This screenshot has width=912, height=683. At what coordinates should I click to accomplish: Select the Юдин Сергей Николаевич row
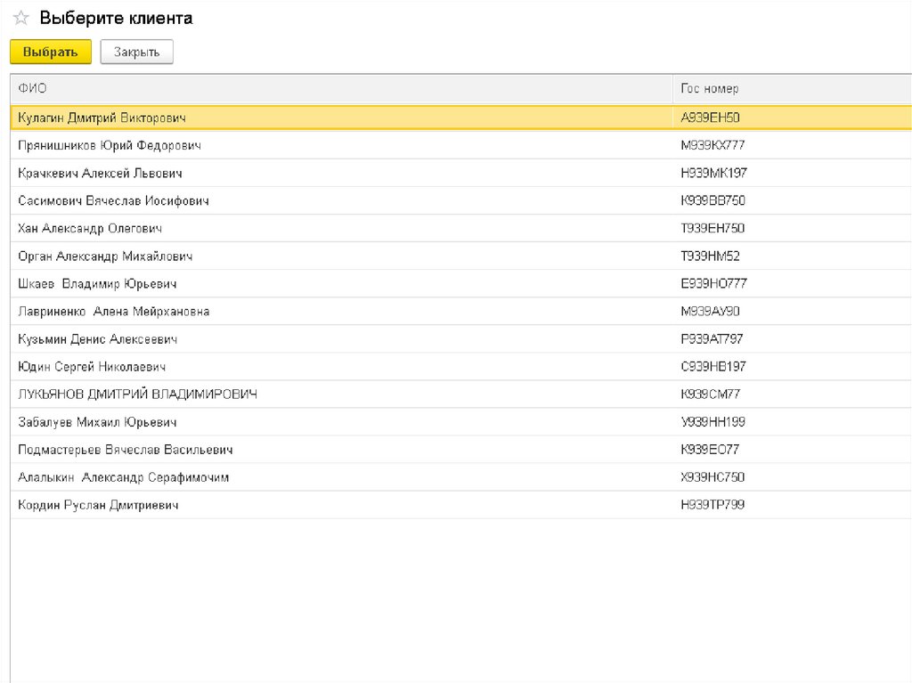92,367
